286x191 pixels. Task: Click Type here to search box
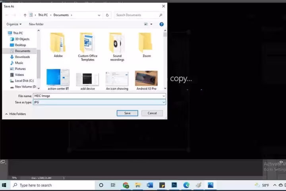53,185
